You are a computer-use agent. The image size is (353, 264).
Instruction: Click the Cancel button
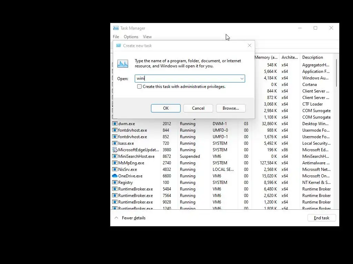click(x=198, y=108)
